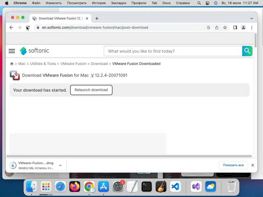Image resolution: width=263 pixels, height=197 pixels.
Task: Open the История menu
Action: click(99, 3)
